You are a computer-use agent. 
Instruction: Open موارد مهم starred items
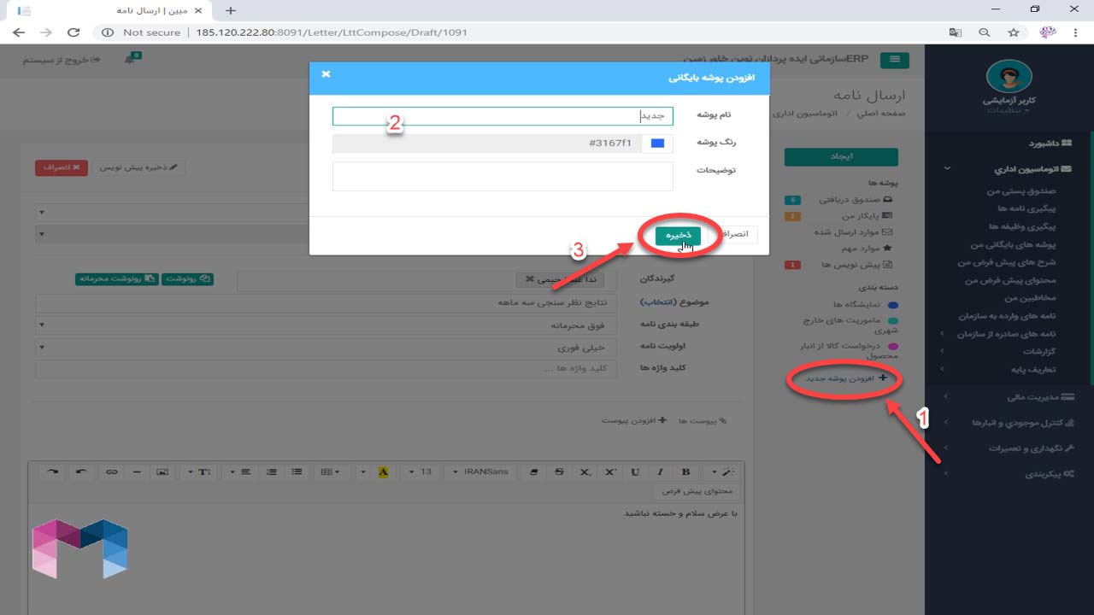868,249
